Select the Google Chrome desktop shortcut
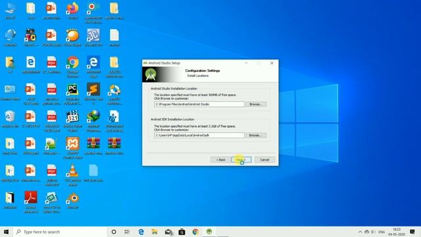This screenshot has width=421, height=237. coord(72,66)
